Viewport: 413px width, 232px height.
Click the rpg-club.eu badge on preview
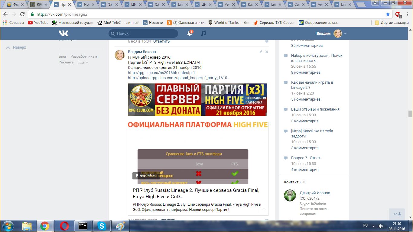pos(146,175)
